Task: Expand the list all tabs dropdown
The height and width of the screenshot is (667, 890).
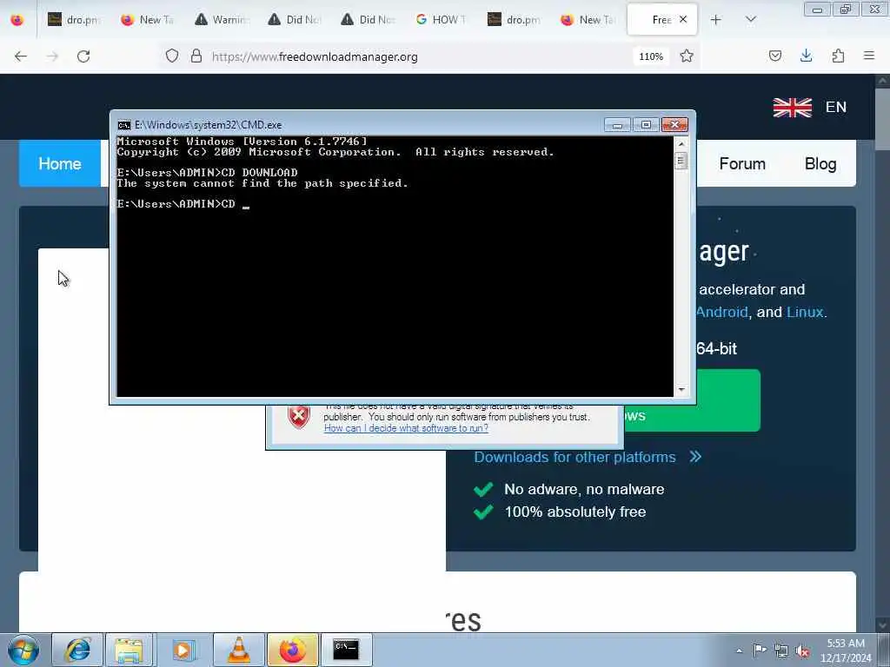Action: [750, 20]
